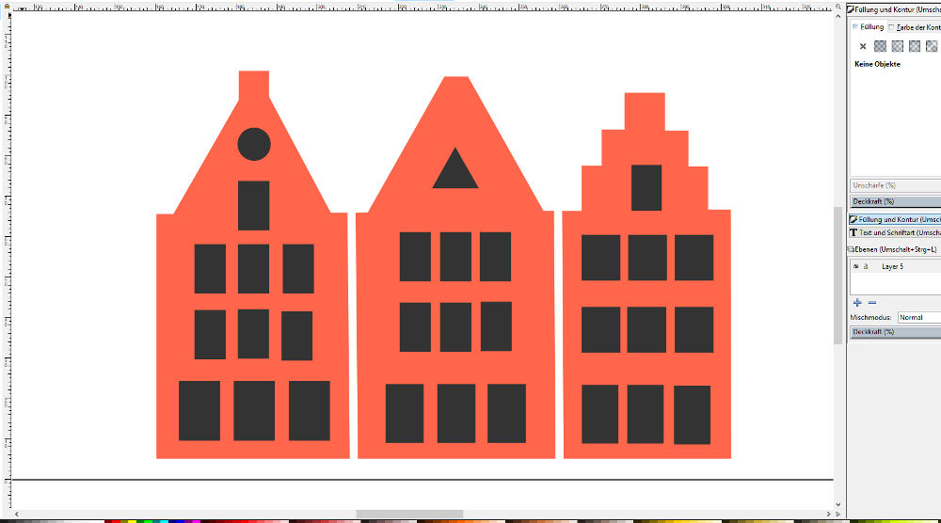941x523 pixels.
Task: Add a new layer with plus icon
Action: click(857, 303)
